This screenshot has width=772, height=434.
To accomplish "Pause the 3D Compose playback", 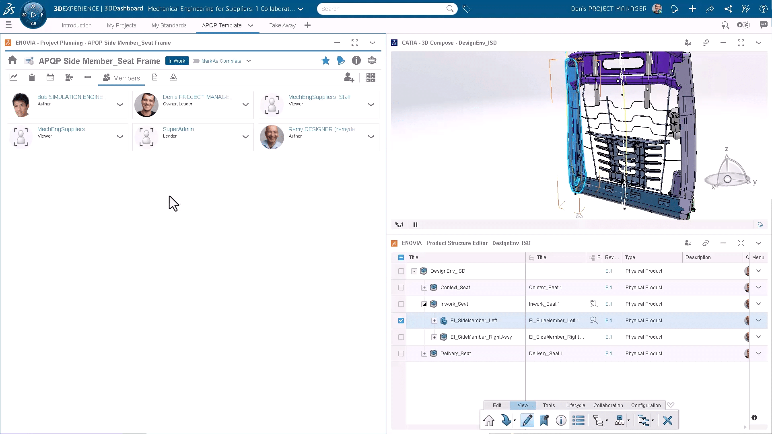I will click(415, 224).
